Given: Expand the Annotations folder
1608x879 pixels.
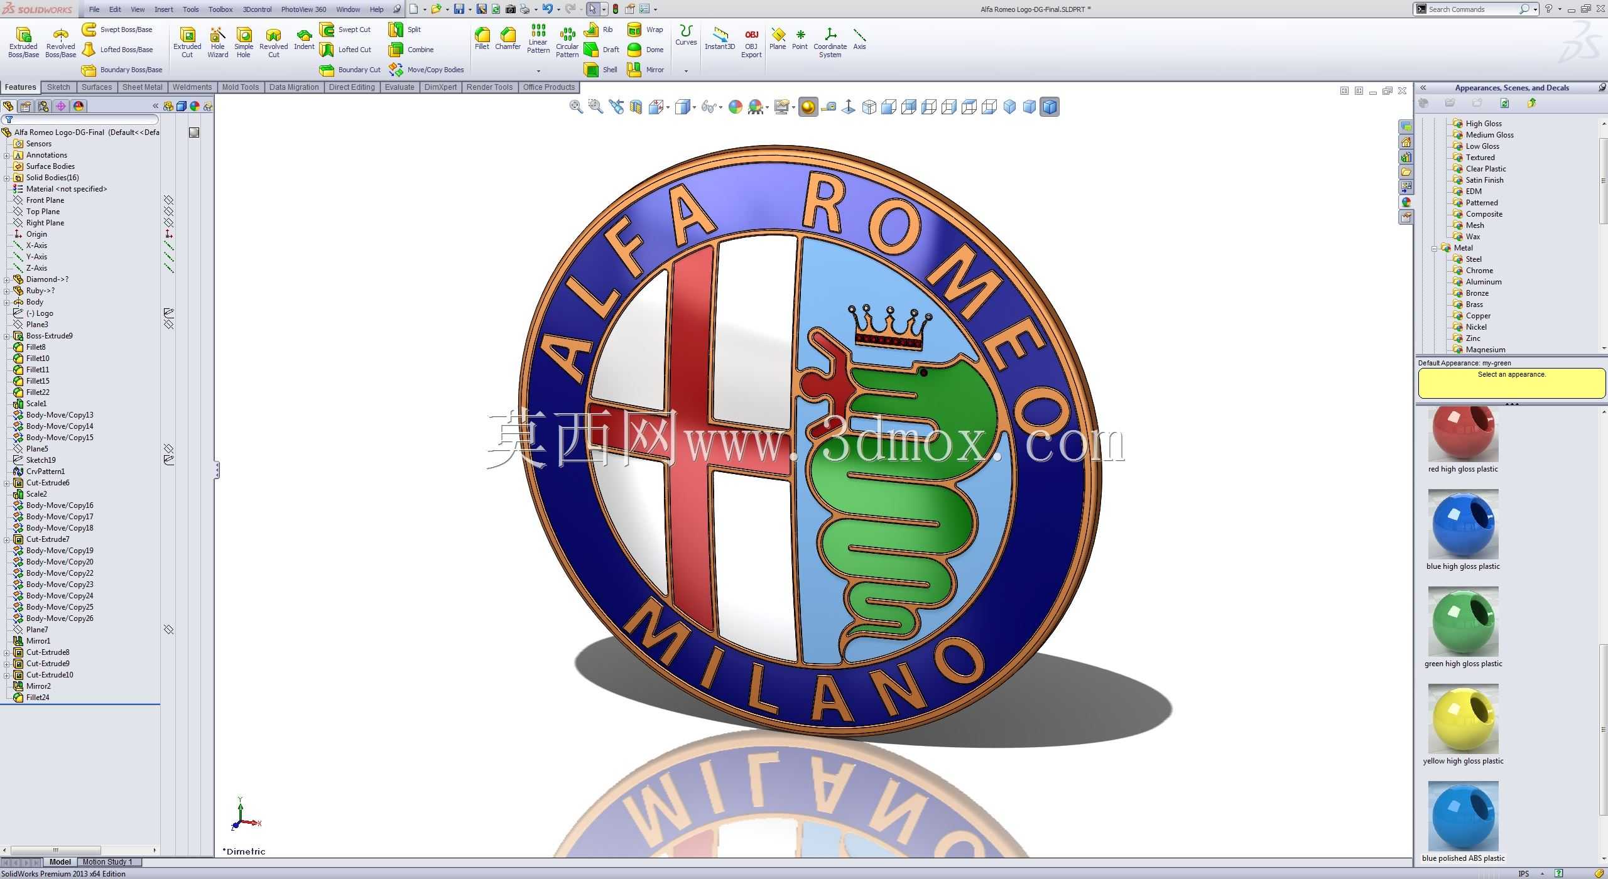Looking at the screenshot, I should click(x=6, y=155).
